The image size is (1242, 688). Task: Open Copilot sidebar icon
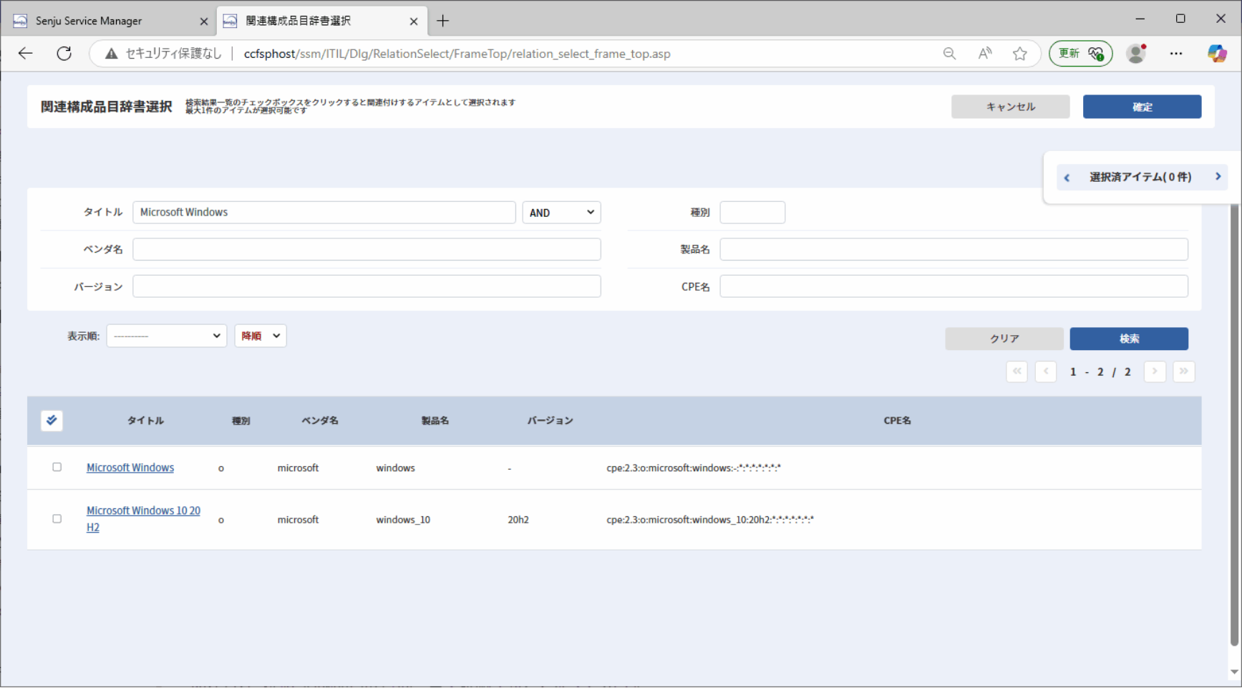(1217, 54)
